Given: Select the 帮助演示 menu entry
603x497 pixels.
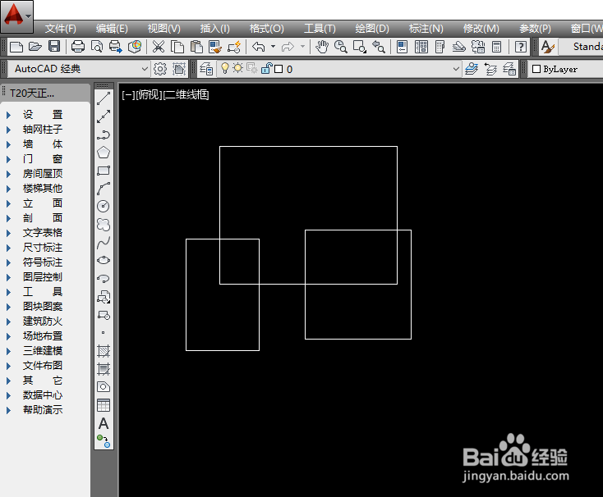Looking at the screenshot, I should 42,410.
